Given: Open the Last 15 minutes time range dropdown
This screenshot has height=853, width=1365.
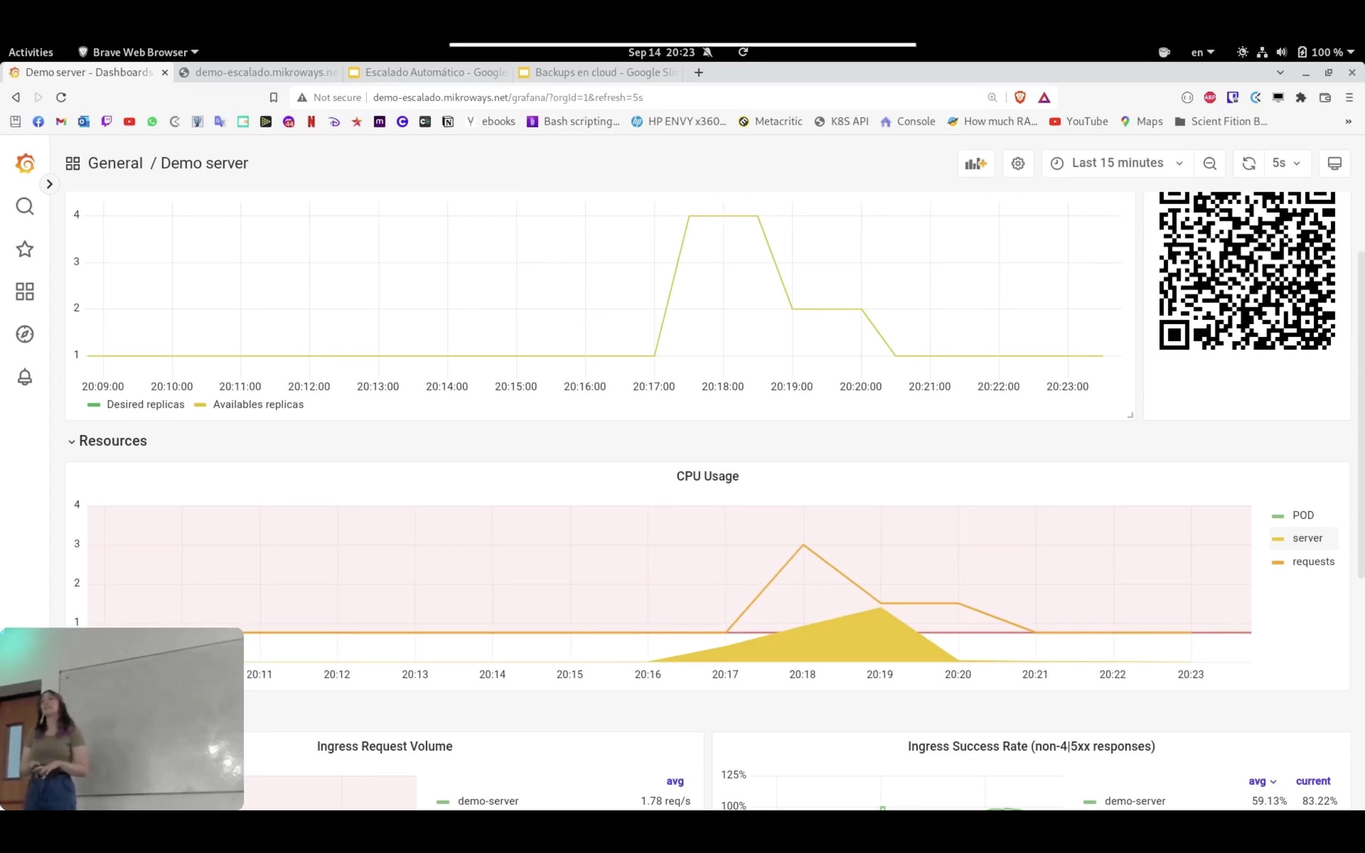Looking at the screenshot, I should (x=1118, y=163).
